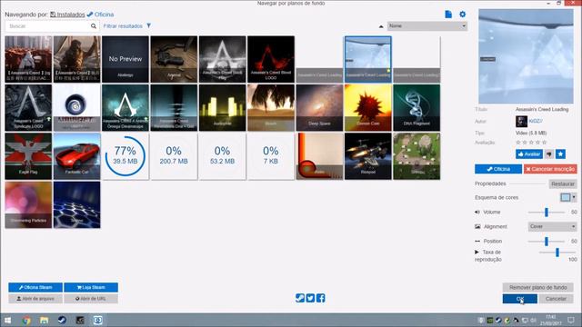Switch to the Instalados tab
This screenshot has width=582, height=327.
(x=67, y=15)
